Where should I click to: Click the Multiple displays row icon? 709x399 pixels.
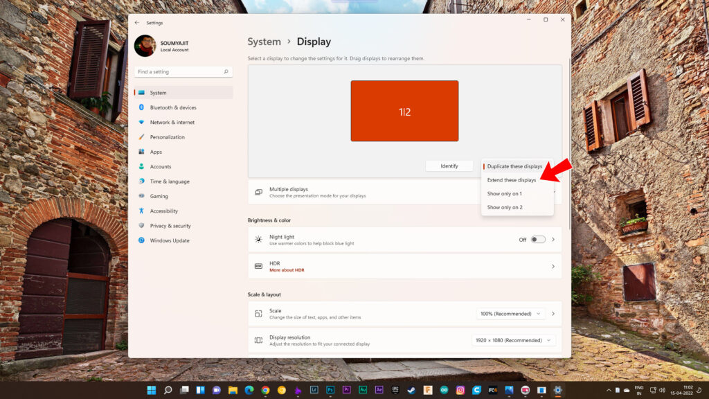(x=258, y=193)
